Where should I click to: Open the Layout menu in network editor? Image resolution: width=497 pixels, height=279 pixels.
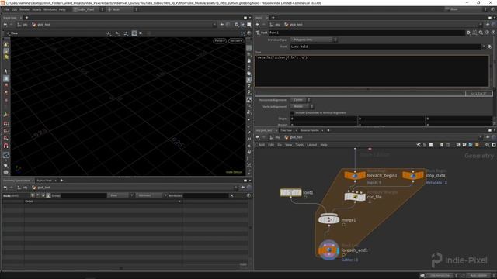point(311,145)
